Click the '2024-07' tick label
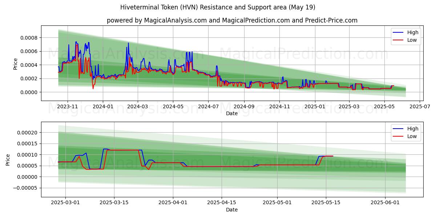 (x=208, y=106)
